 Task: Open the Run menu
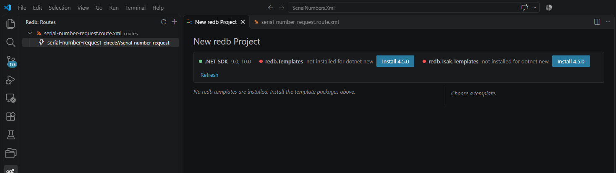pos(114,8)
